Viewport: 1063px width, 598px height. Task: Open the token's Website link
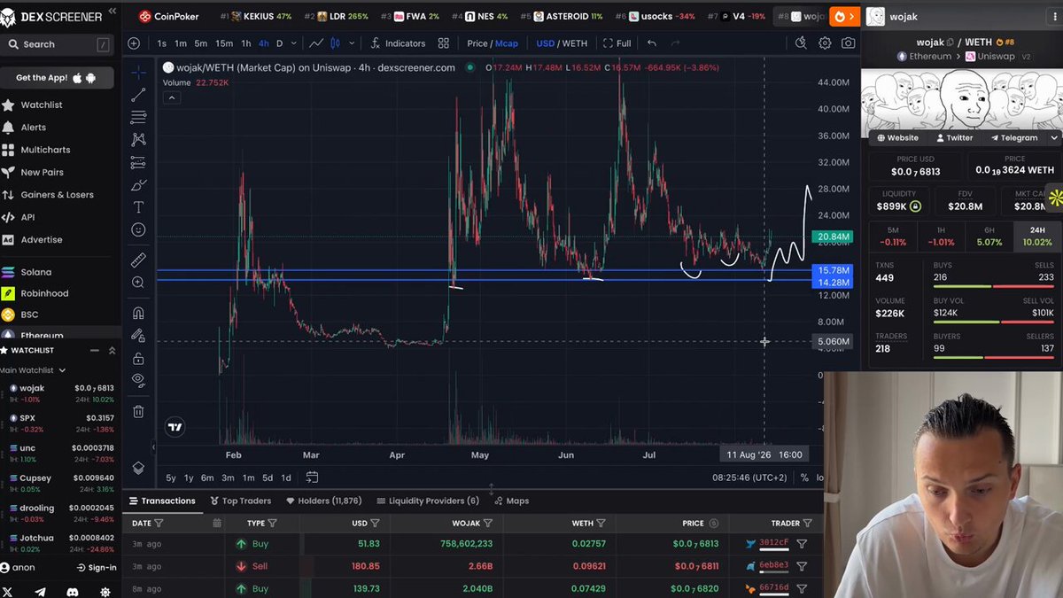point(897,138)
